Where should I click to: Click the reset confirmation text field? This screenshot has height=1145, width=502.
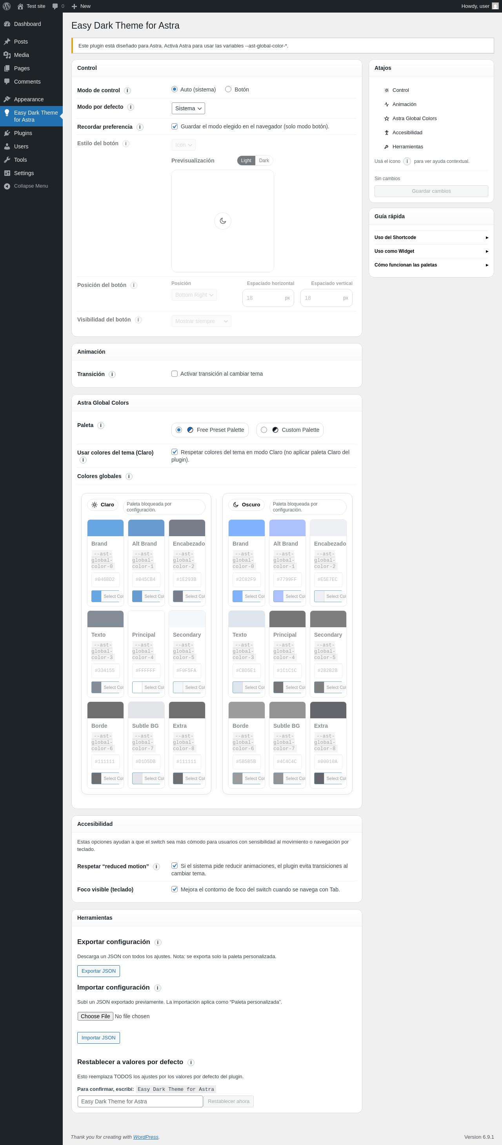point(140,1101)
